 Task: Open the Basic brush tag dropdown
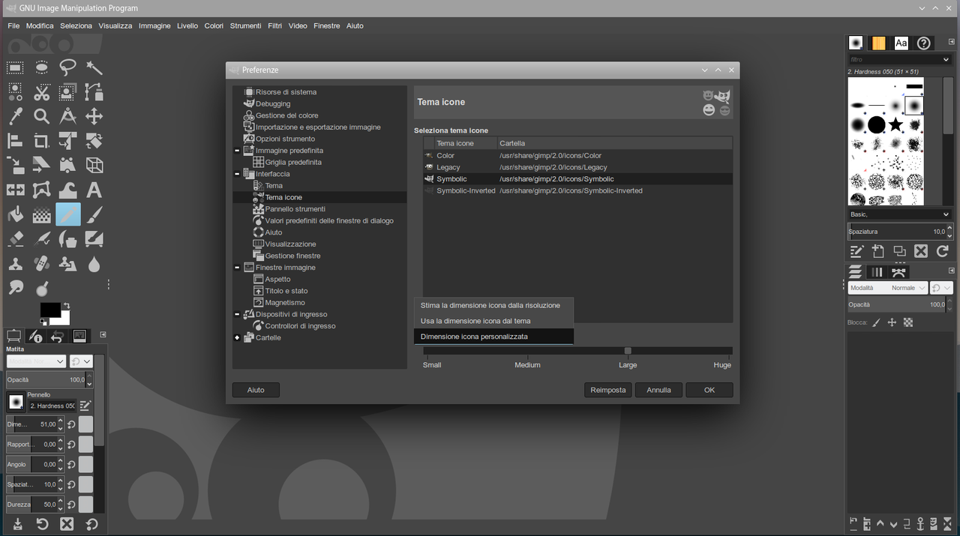[900, 214]
